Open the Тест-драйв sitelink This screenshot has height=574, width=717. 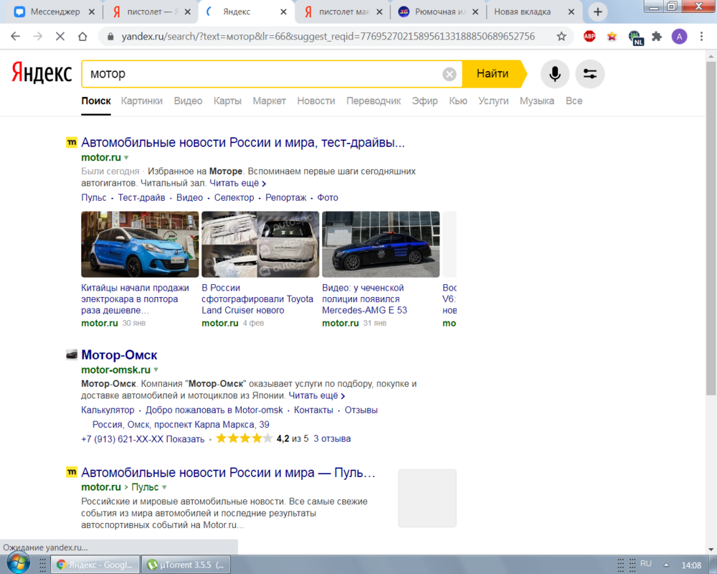coord(141,198)
